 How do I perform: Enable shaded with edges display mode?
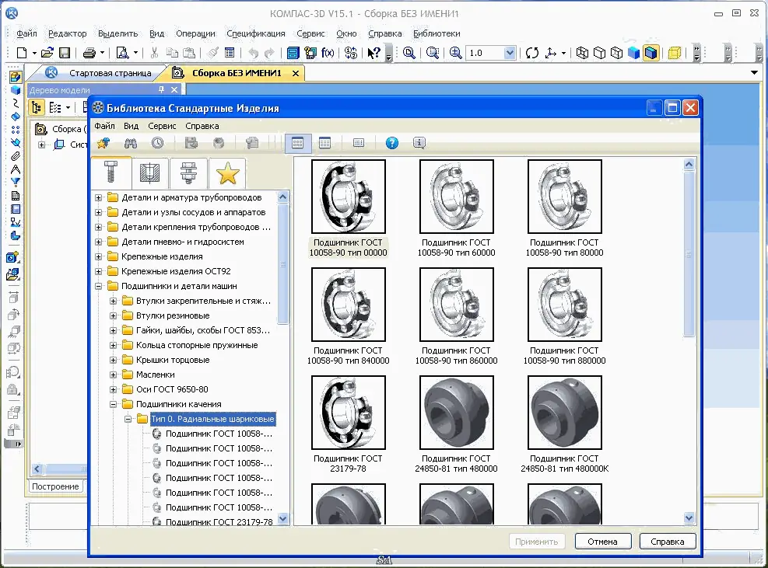coord(651,53)
